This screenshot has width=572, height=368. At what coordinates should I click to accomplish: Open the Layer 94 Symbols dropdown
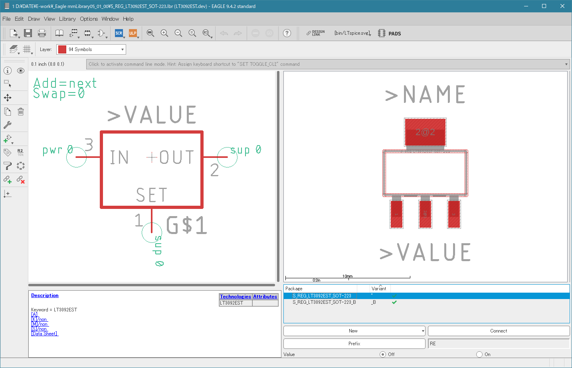pos(91,49)
